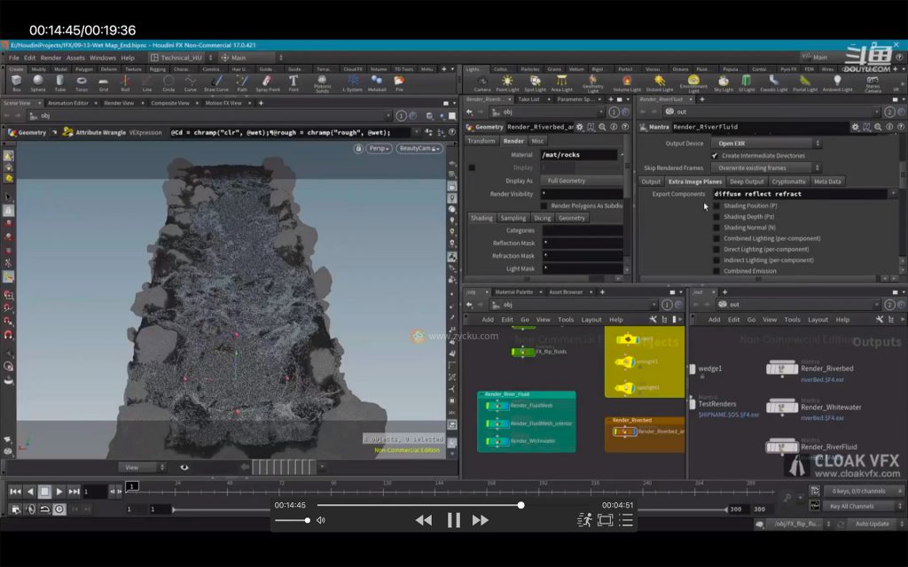
Task: Pause the video with the pause button
Action: pyautogui.click(x=453, y=520)
